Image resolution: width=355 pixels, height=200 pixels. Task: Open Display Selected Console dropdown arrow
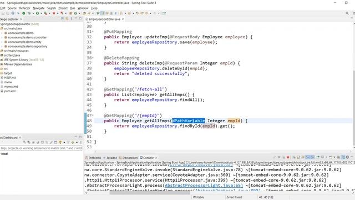coord(326,157)
